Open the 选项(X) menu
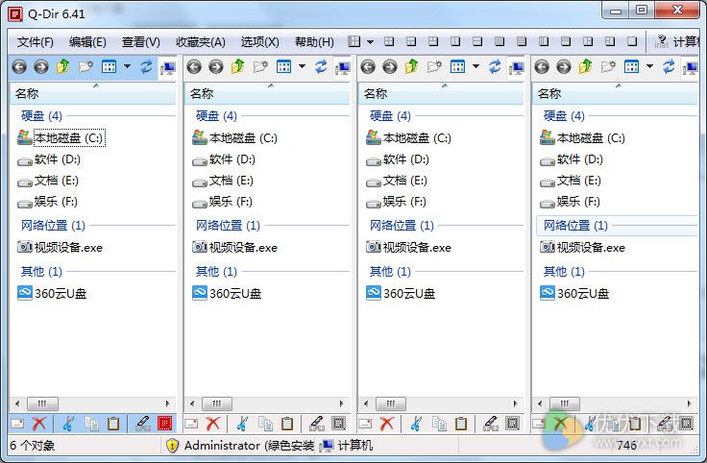The image size is (707, 463). pos(259,42)
